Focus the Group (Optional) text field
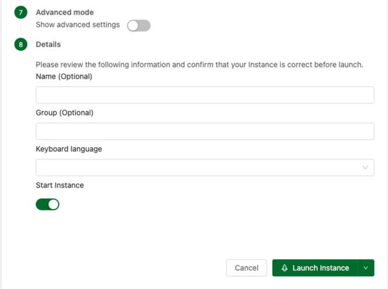Image resolution: width=388 pixels, height=289 pixels. click(205, 131)
